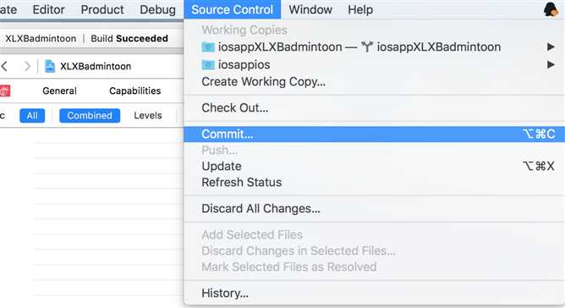The height and width of the screenshot is (308, 565).
Task: Open the Capabilities tab
Action: [135, 91]
